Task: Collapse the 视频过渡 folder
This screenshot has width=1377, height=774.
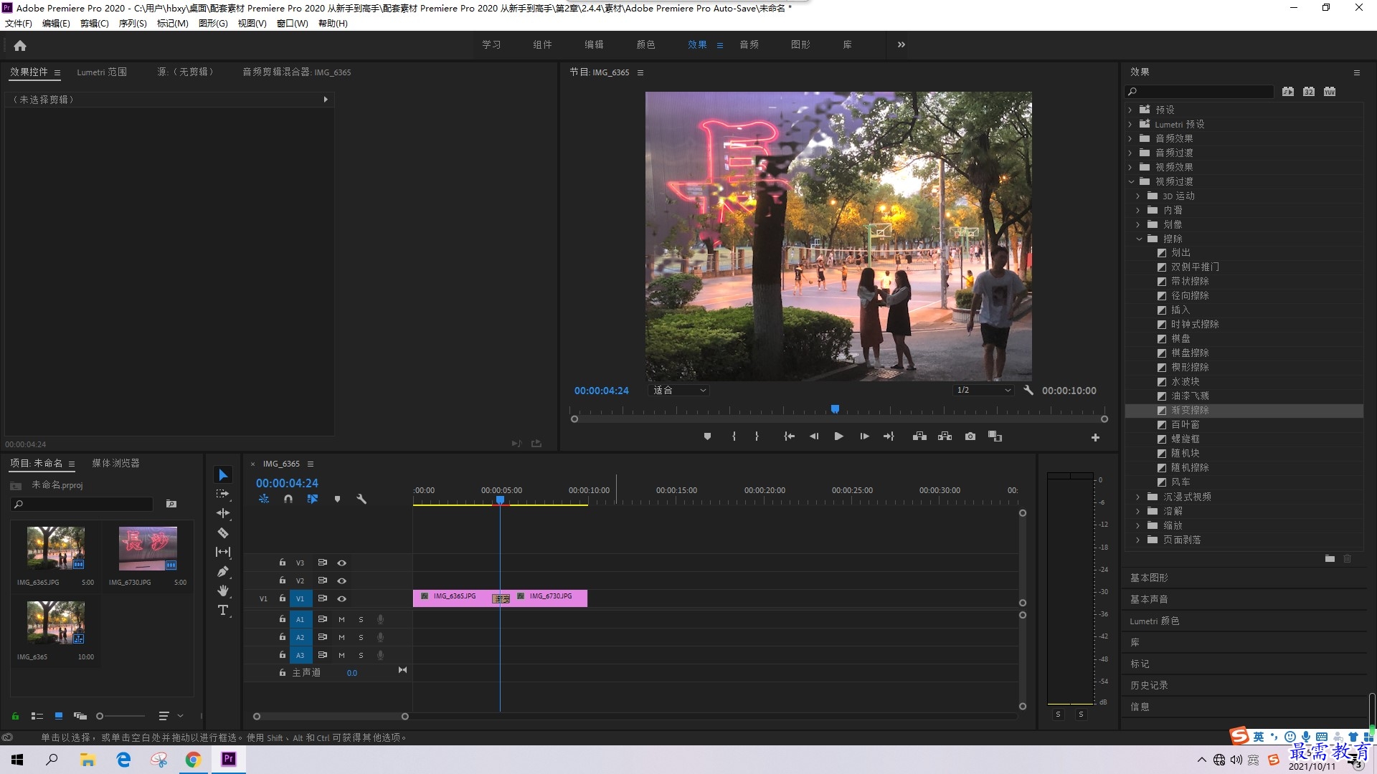Action: pyautogui.click(x=1131, y=181)
